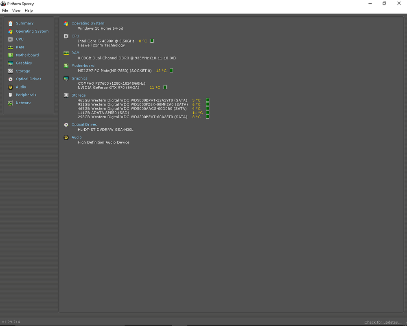
Task: Open the View menu
Action: pos(16,11)
